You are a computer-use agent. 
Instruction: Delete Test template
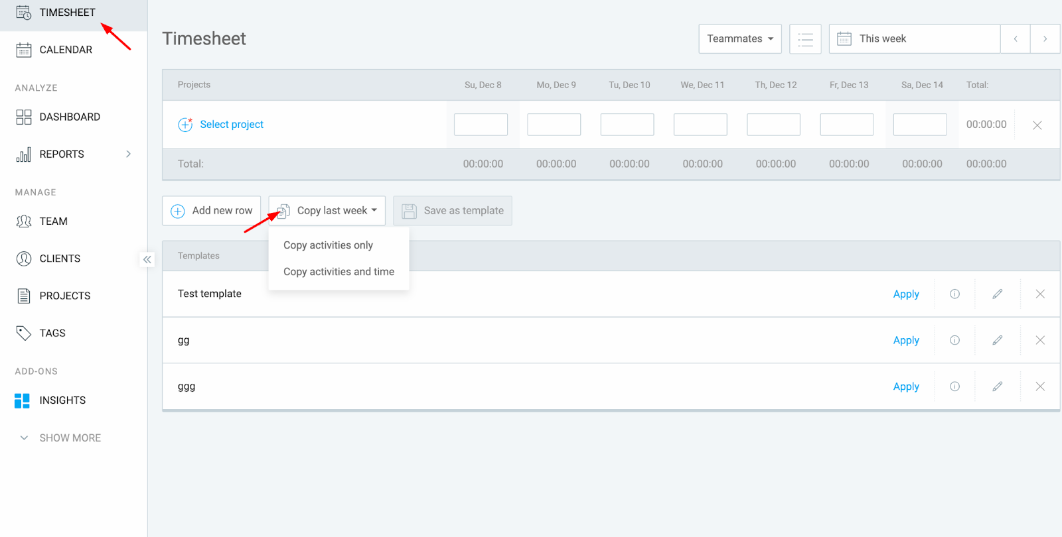(1040, 294)
